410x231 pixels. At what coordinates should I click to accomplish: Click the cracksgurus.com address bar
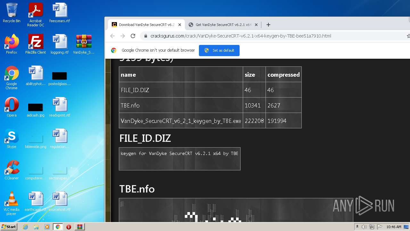[241, 36]
